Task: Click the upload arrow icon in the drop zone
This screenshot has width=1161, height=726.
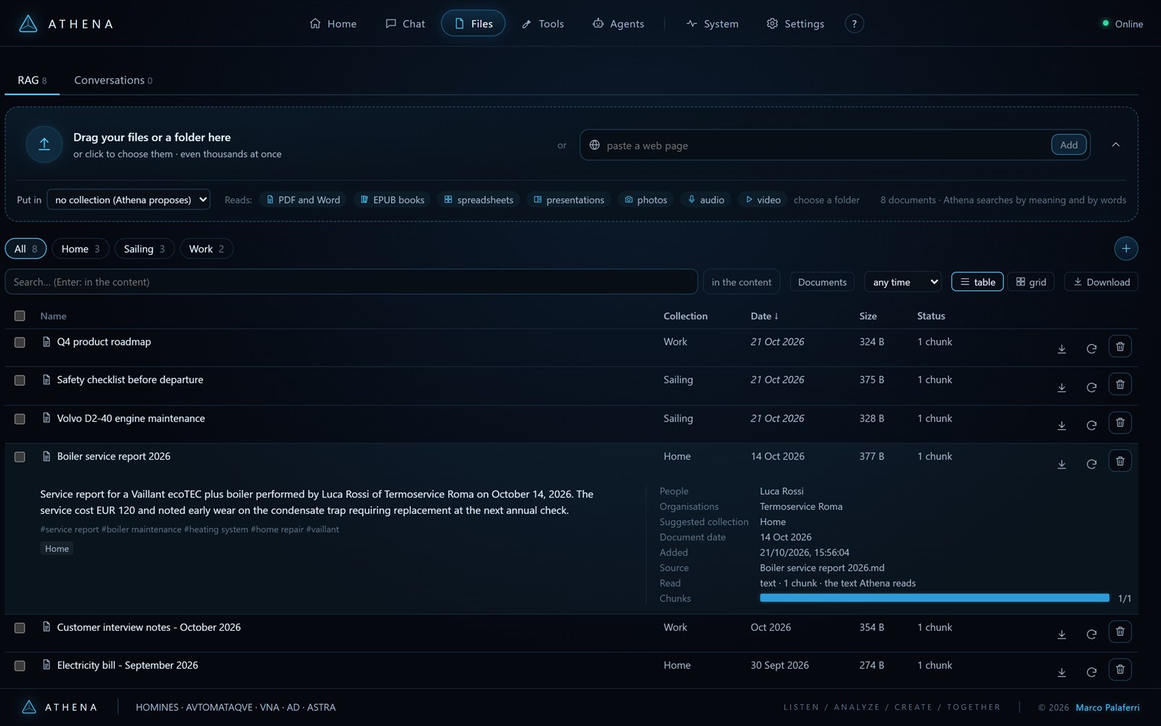Action: coord(44,144)
